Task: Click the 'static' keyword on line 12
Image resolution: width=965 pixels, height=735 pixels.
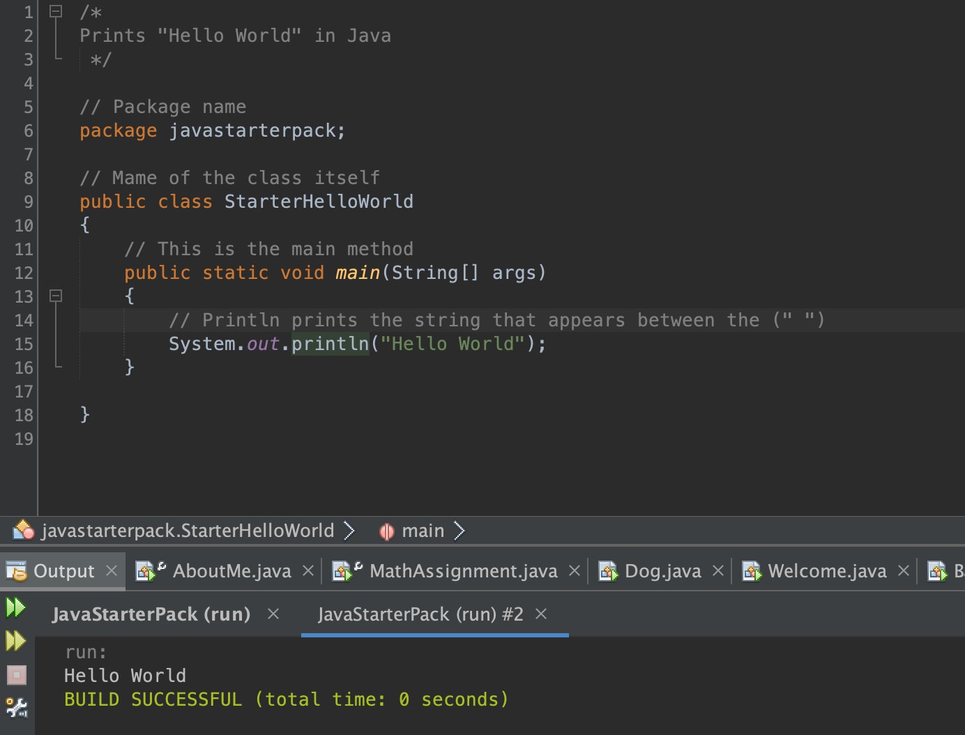Action: click(235, 273)
